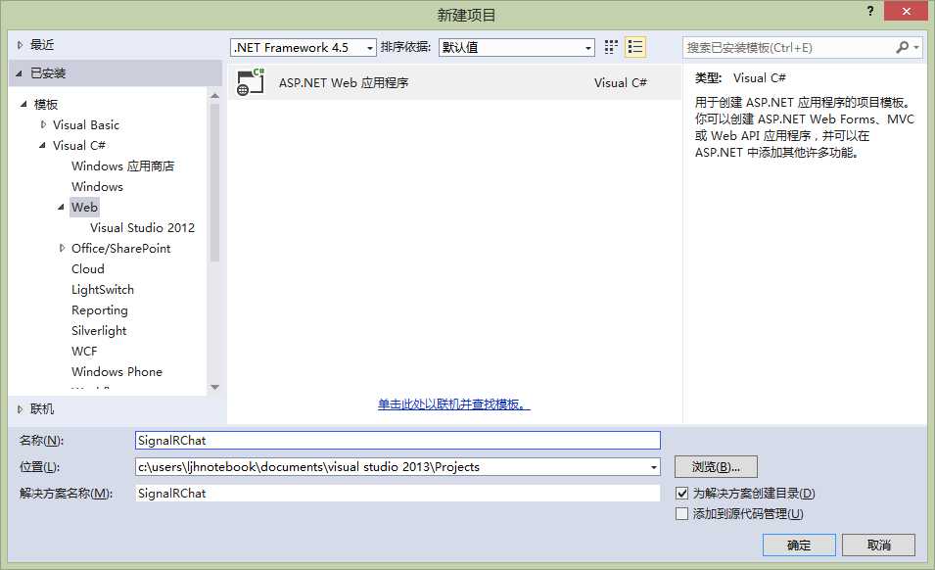Open the find templates online link

point(453,404)
